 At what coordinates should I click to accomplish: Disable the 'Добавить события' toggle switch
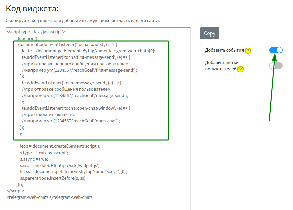point(276,50)
